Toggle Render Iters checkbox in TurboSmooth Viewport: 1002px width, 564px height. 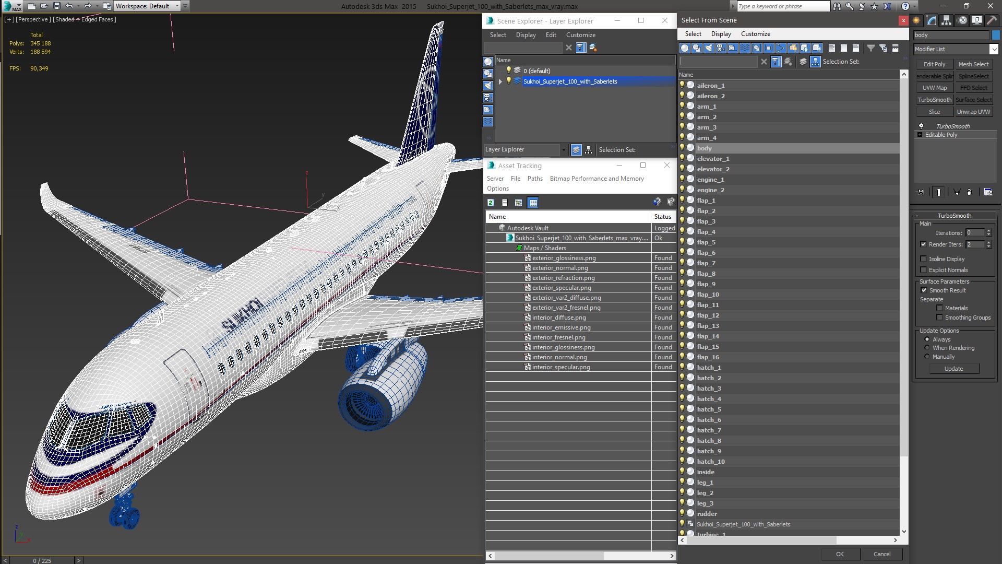(x=923, y=244)
